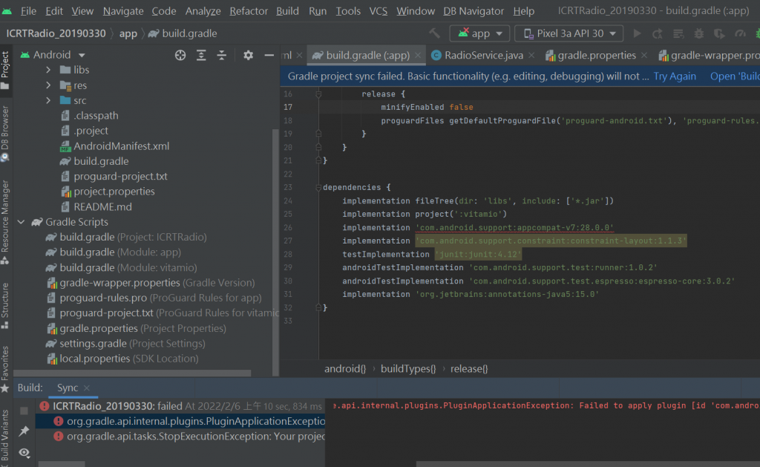
Task: Open the app run configuration dropdown
Action: click(x=479, y=33)
